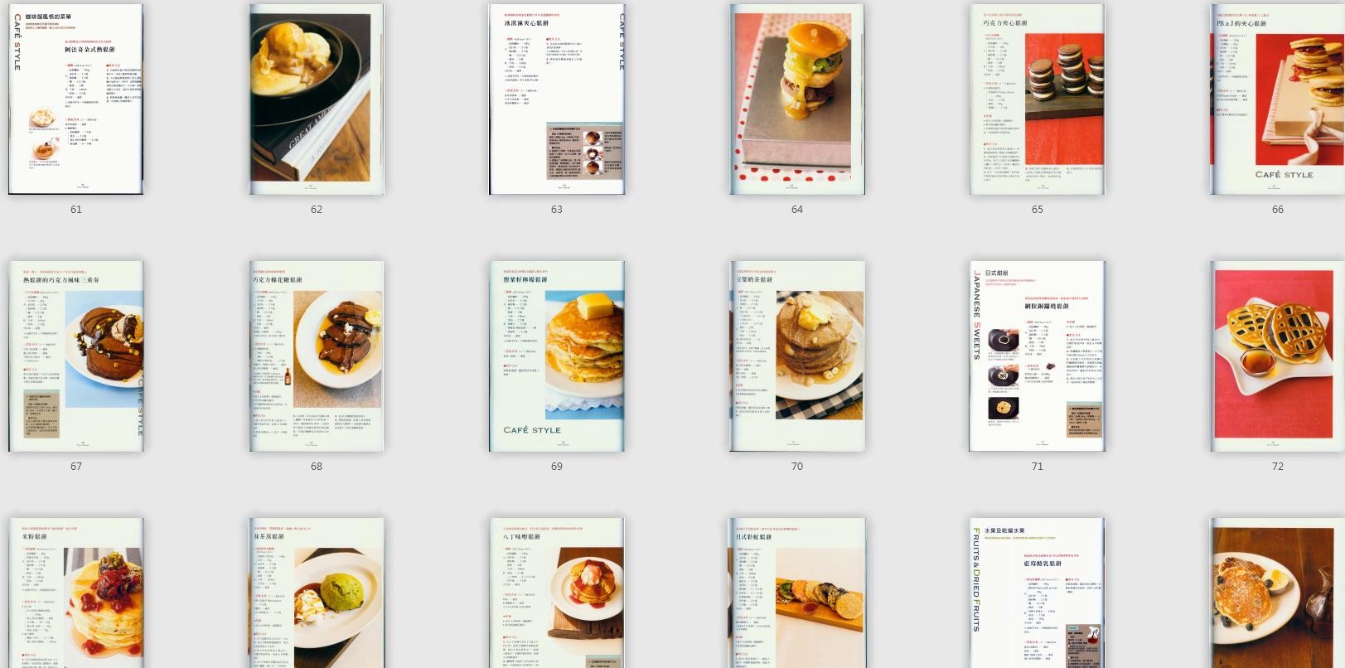Open page 67 chocolate pancake on blue background
Image resolution: width=1345 pixels, height=668 pixels.
[x=75, y=356]
